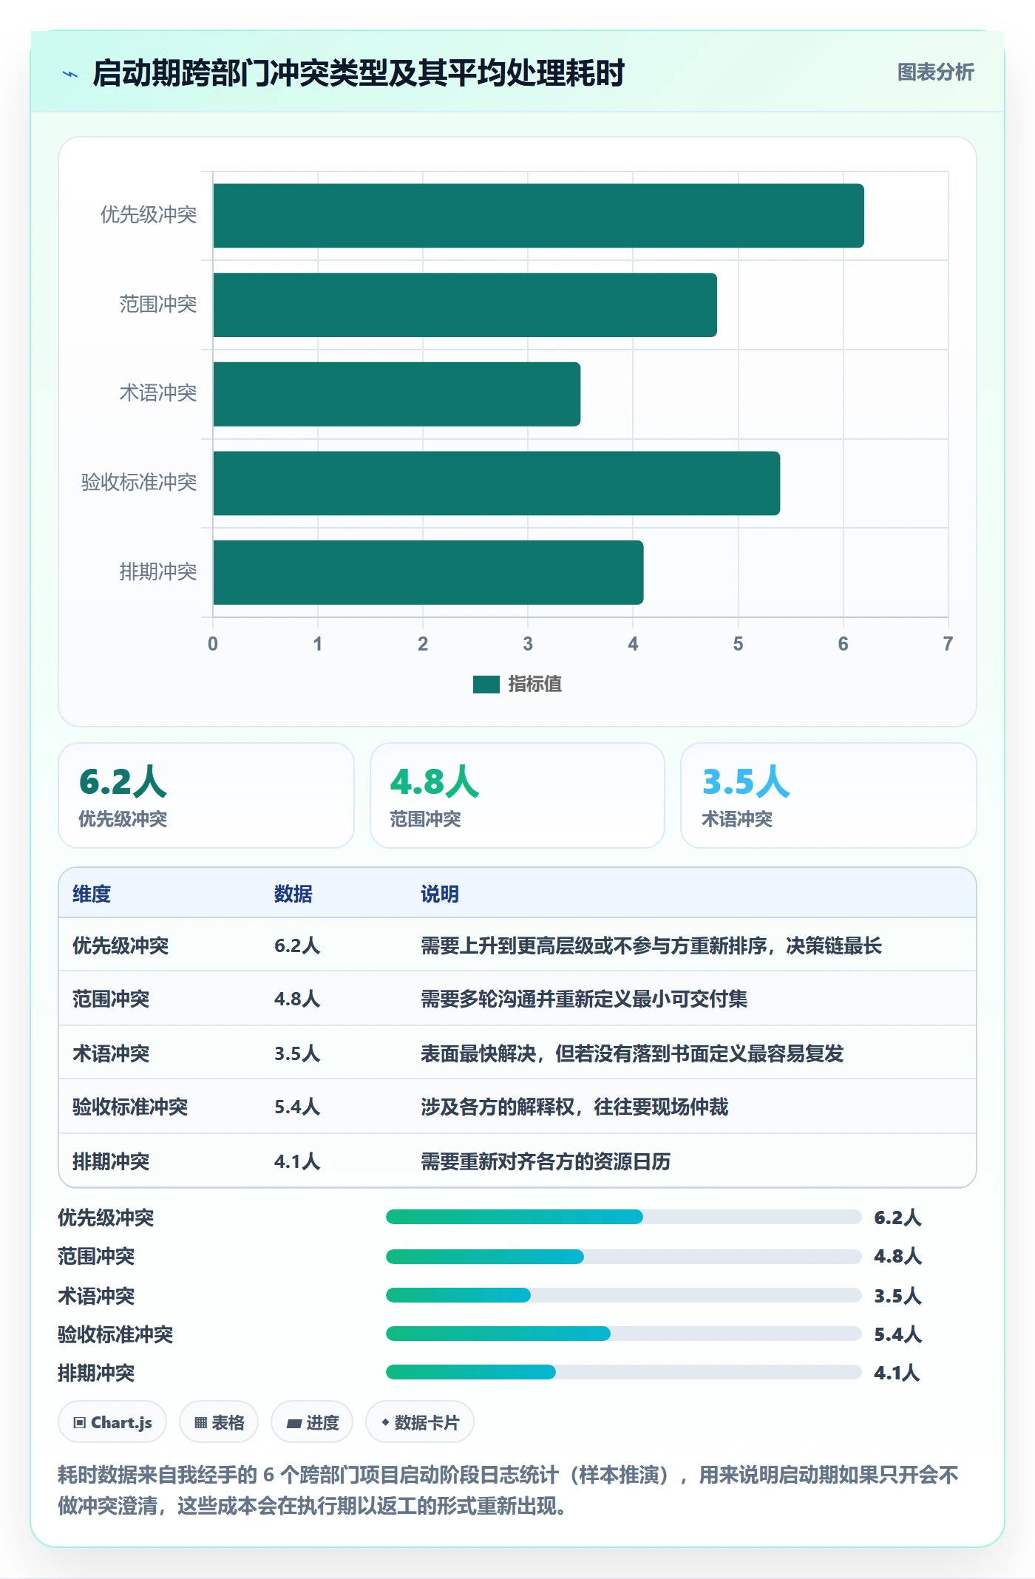Click the 优先级冲突 y-axis label in the chart
Image resolution: width=1035 pixels, height=1579 pixels.
coord(149,215)
